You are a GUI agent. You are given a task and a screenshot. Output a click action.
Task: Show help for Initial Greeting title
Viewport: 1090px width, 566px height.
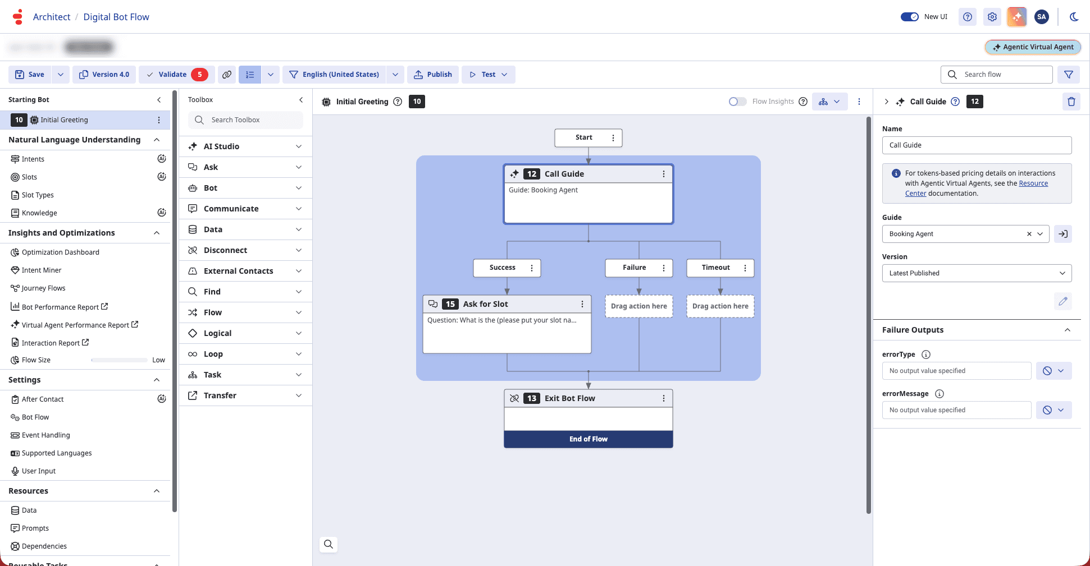(x=398, y=102)
